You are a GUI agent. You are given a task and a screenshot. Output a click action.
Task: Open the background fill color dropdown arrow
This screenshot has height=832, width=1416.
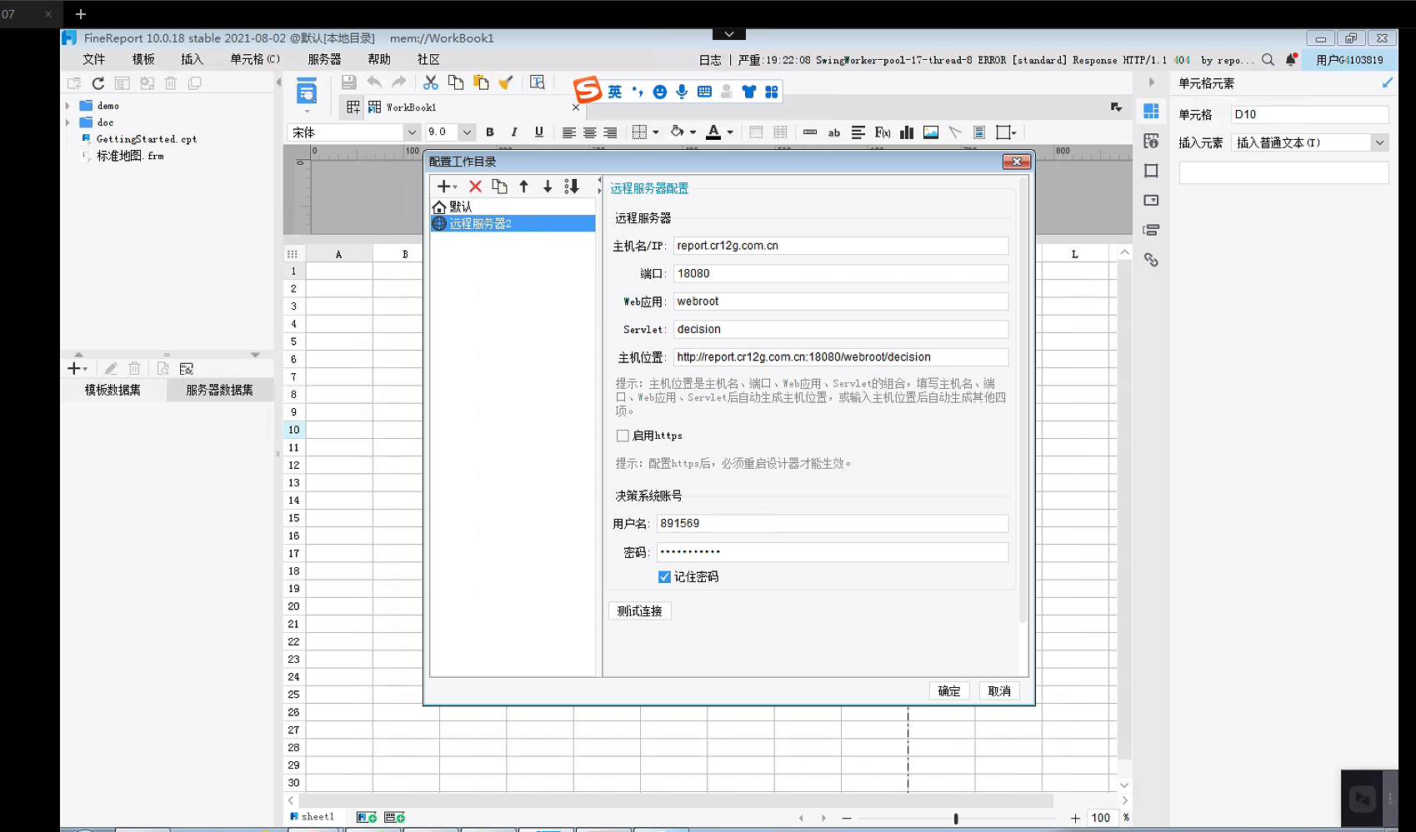tap(693, 132)
